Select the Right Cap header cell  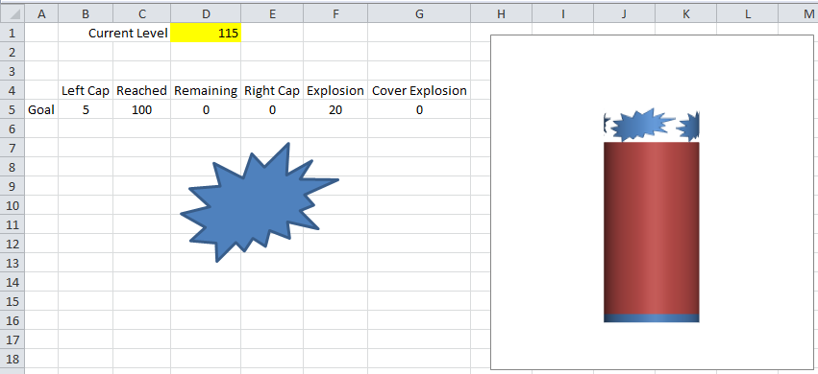click(272, 90)
